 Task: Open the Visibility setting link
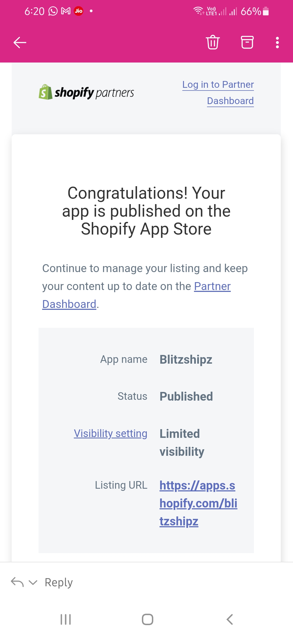[110, 434]
